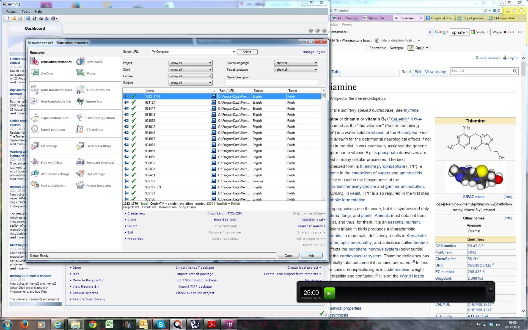Click Name/description filter field

[272, 82]
